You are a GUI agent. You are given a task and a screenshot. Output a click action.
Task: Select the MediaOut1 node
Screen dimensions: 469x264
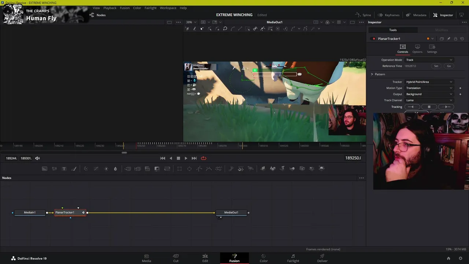pos(231,213)
